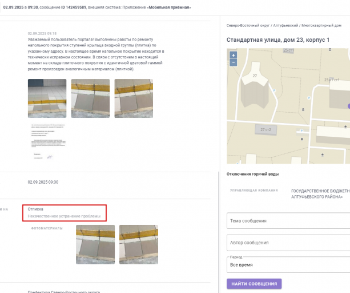
Task: Click parking icon near building 27
Action: click(x=274, y=90)
